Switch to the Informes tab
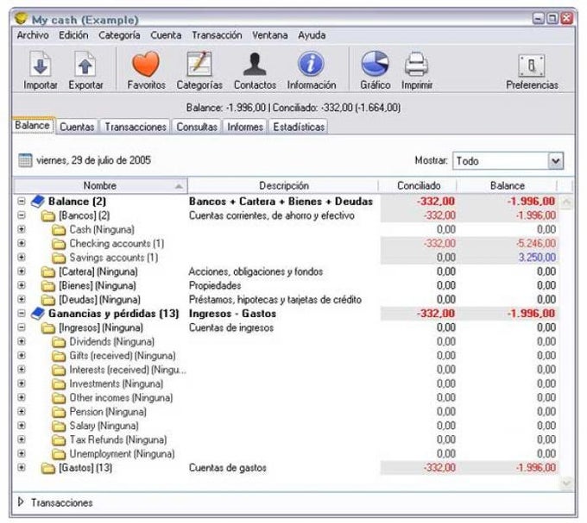587x523 pixels. [245, 127]
